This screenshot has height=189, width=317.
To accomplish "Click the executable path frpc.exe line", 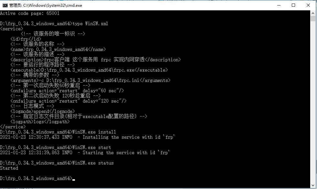I will click(x=89, y=70).
